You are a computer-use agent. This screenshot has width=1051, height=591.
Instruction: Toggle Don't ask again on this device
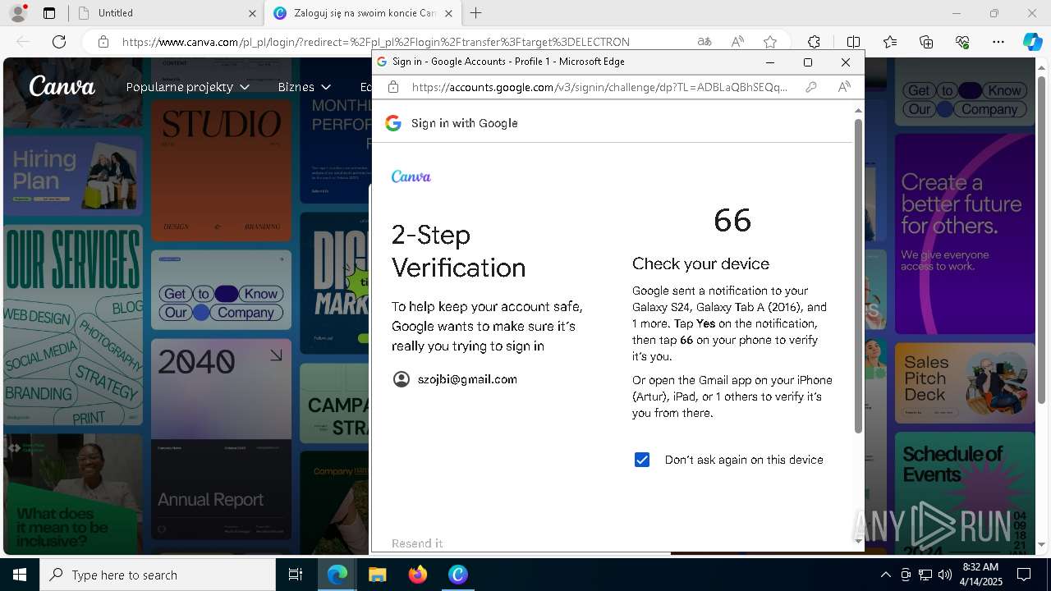tap(642, 460)
